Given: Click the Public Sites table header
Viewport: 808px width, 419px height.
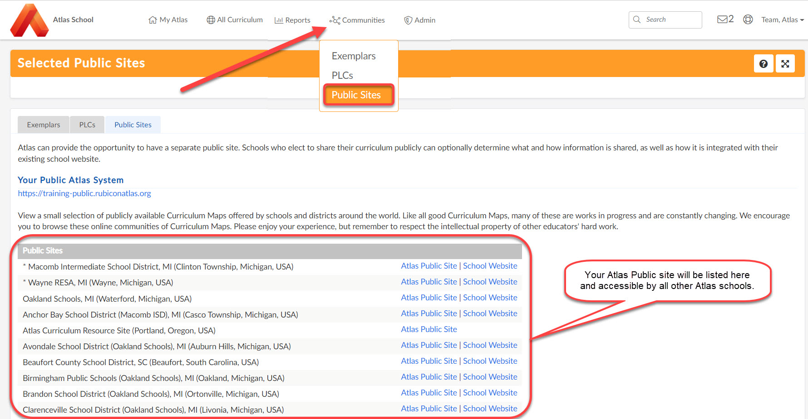Looking at the screenshot, I should pyautogui.click(x=270, y=250).
